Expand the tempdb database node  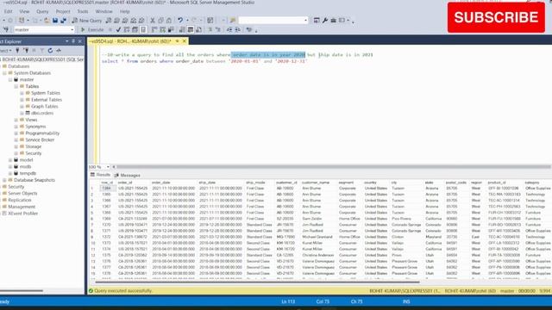[10, 173]
